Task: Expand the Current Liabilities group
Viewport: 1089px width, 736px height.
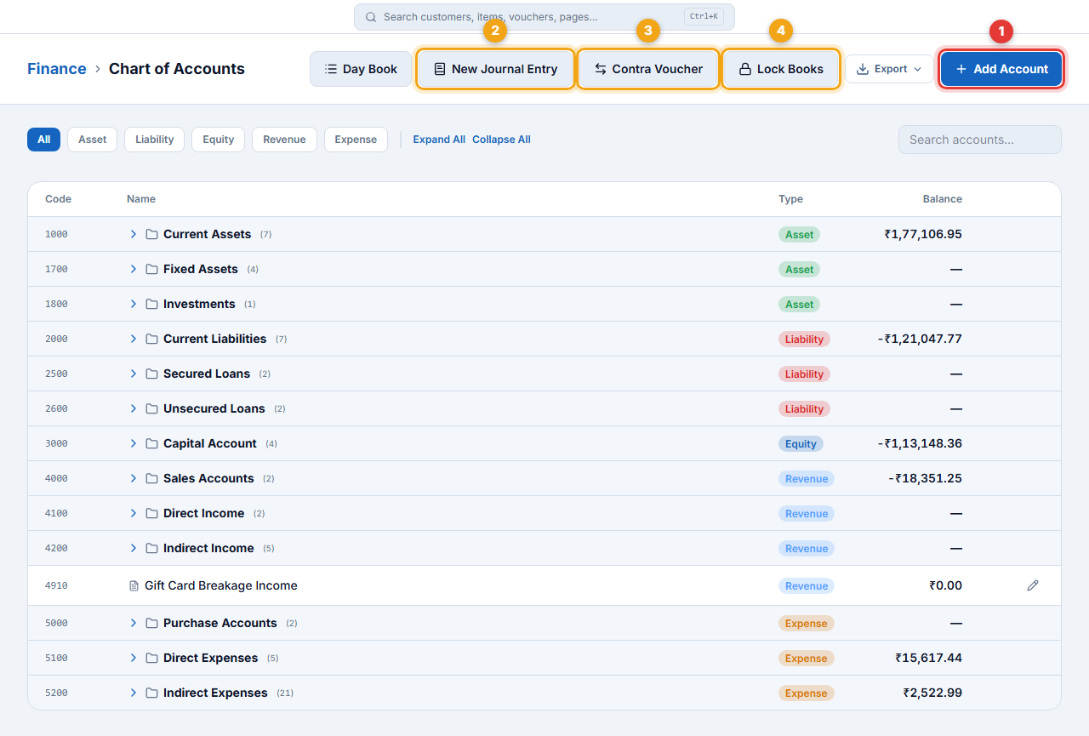Action: [x=133, y=339]
